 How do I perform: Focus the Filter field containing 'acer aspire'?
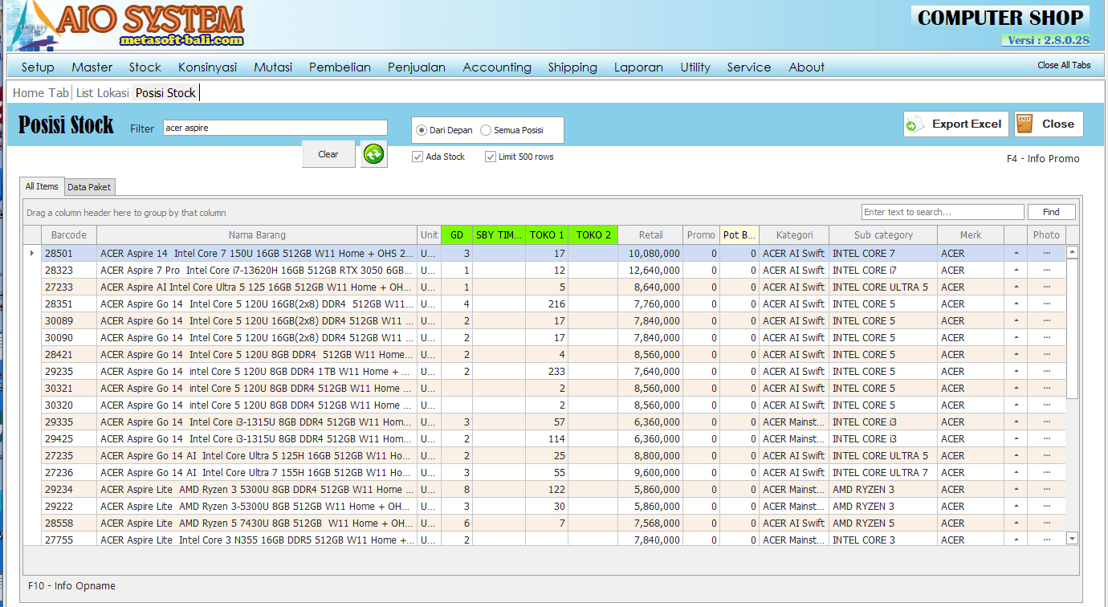coord(275,128)
